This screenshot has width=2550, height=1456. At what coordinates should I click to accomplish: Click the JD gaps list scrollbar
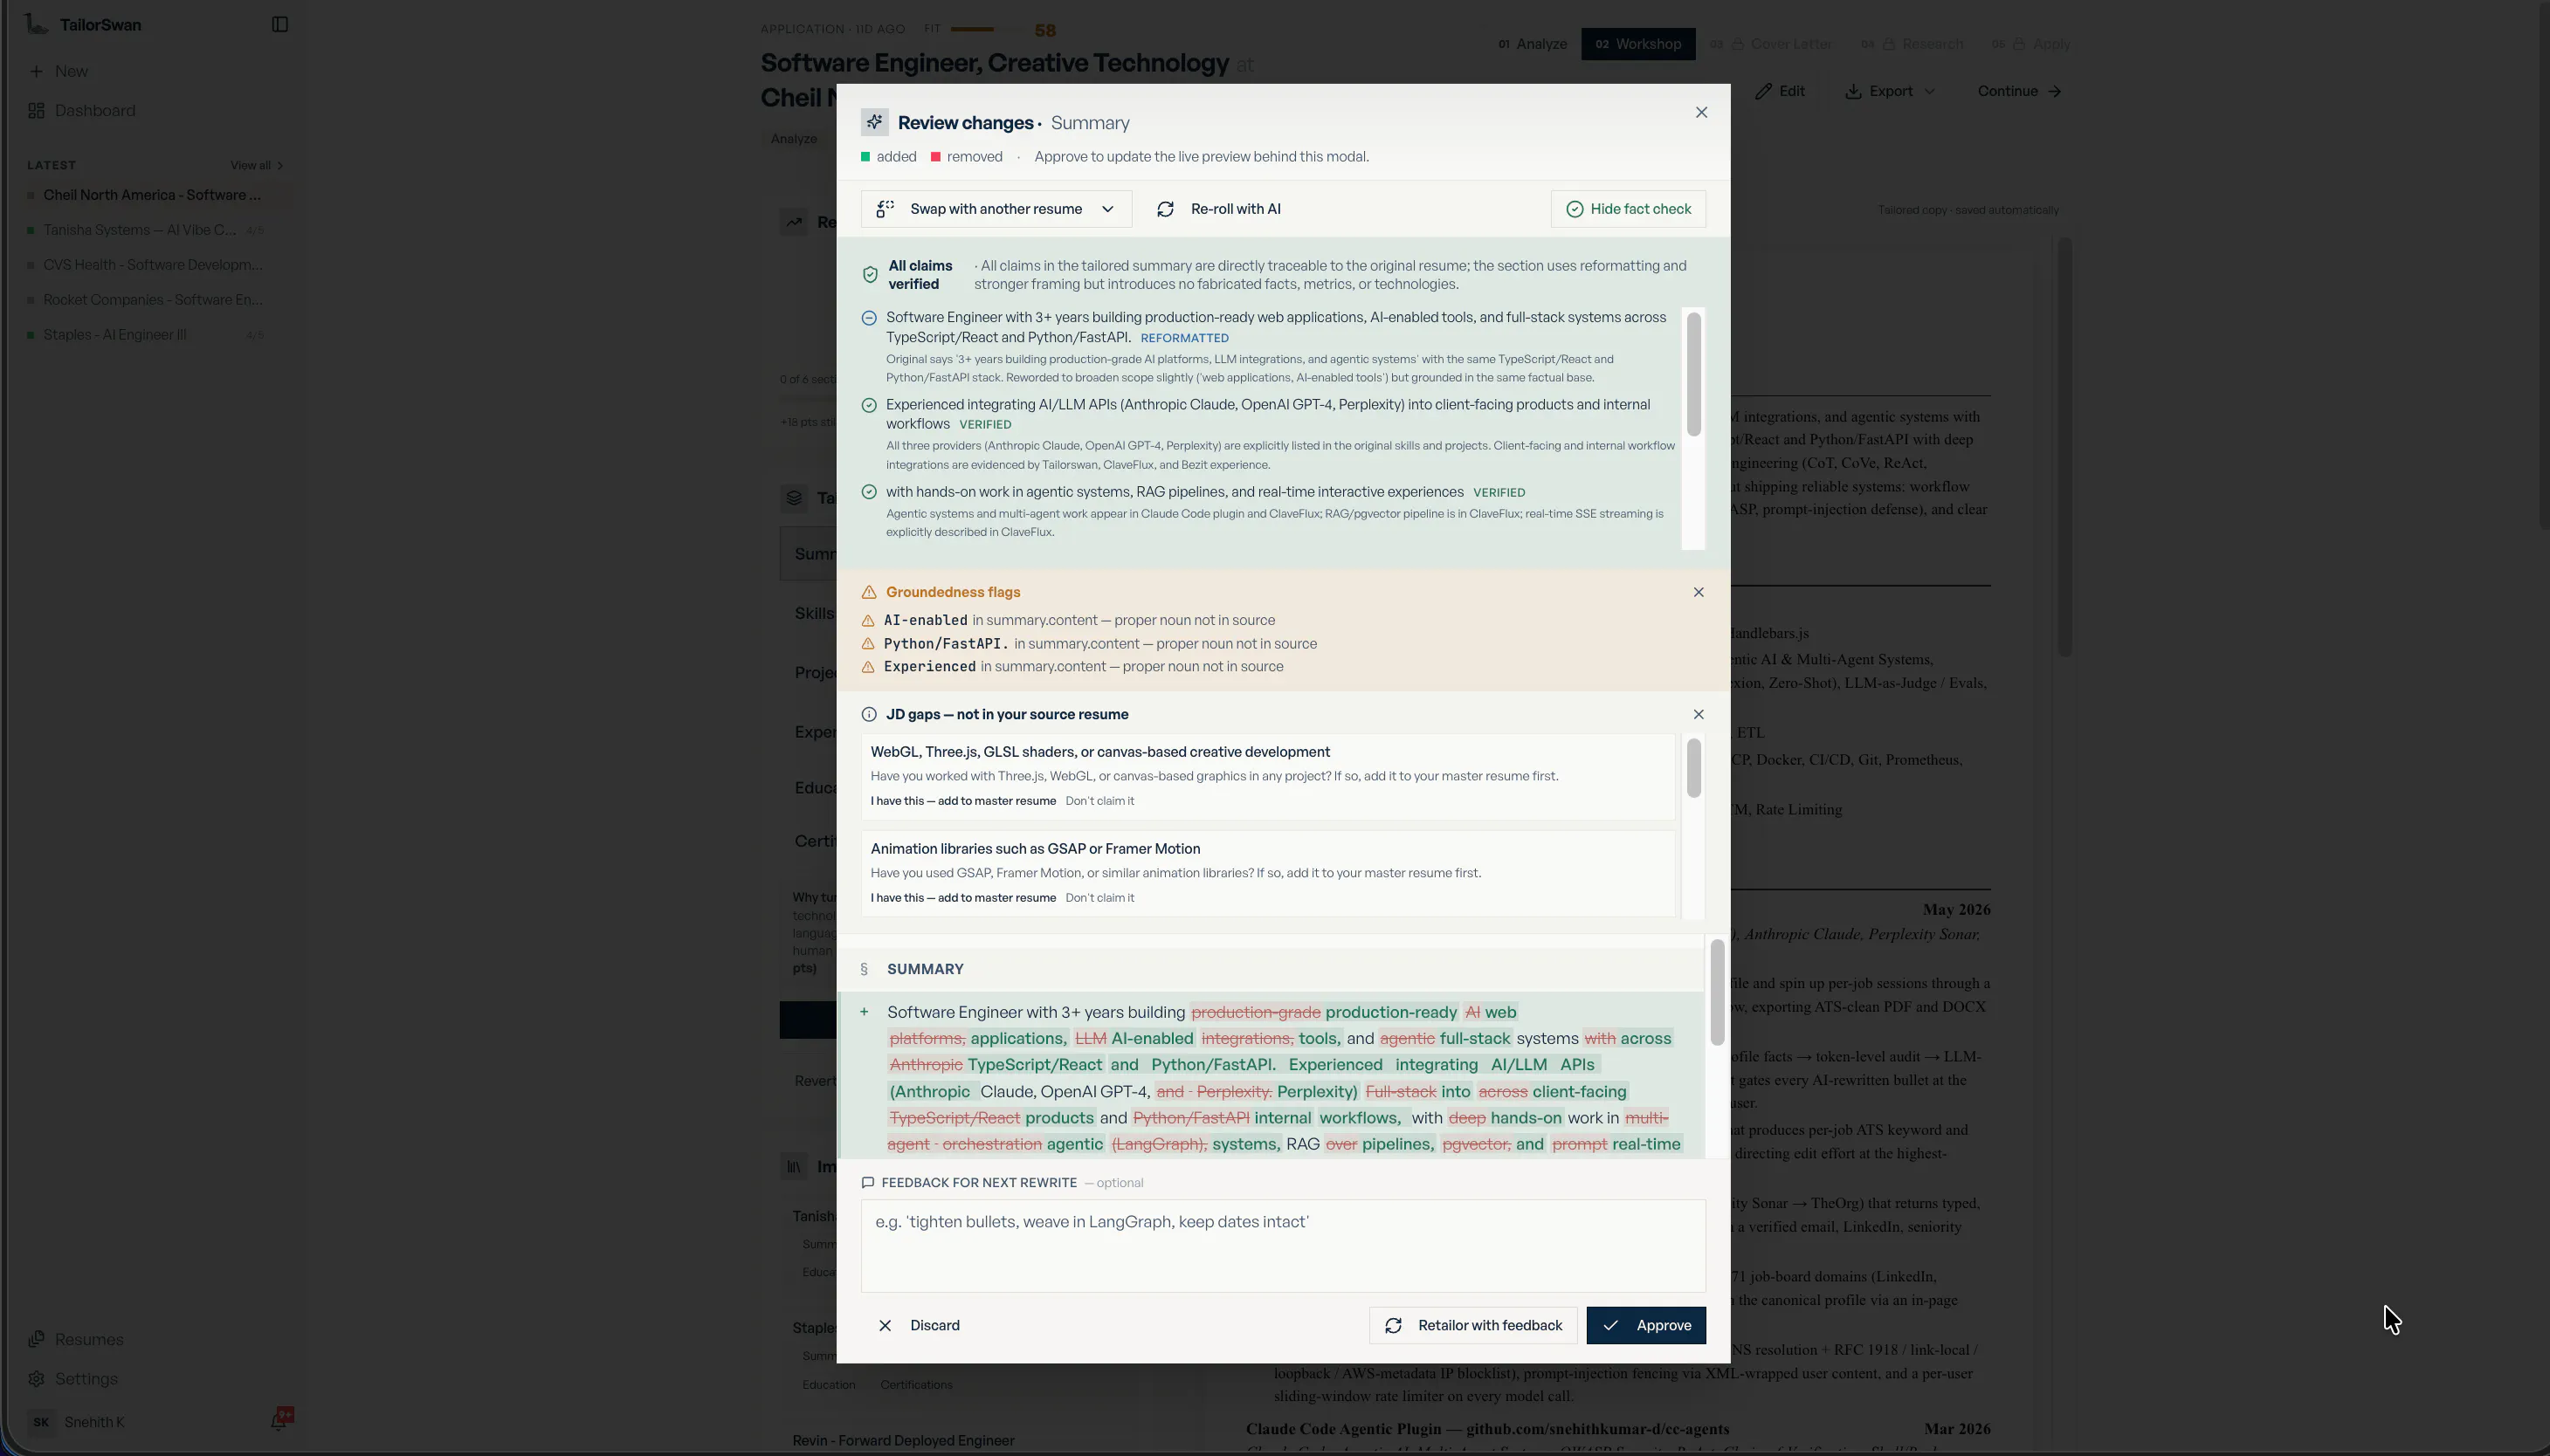click(1693, 768)
